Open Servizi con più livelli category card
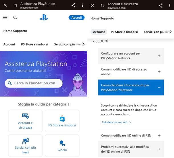Viewport: 174px width, 158px height. point(25,145)
